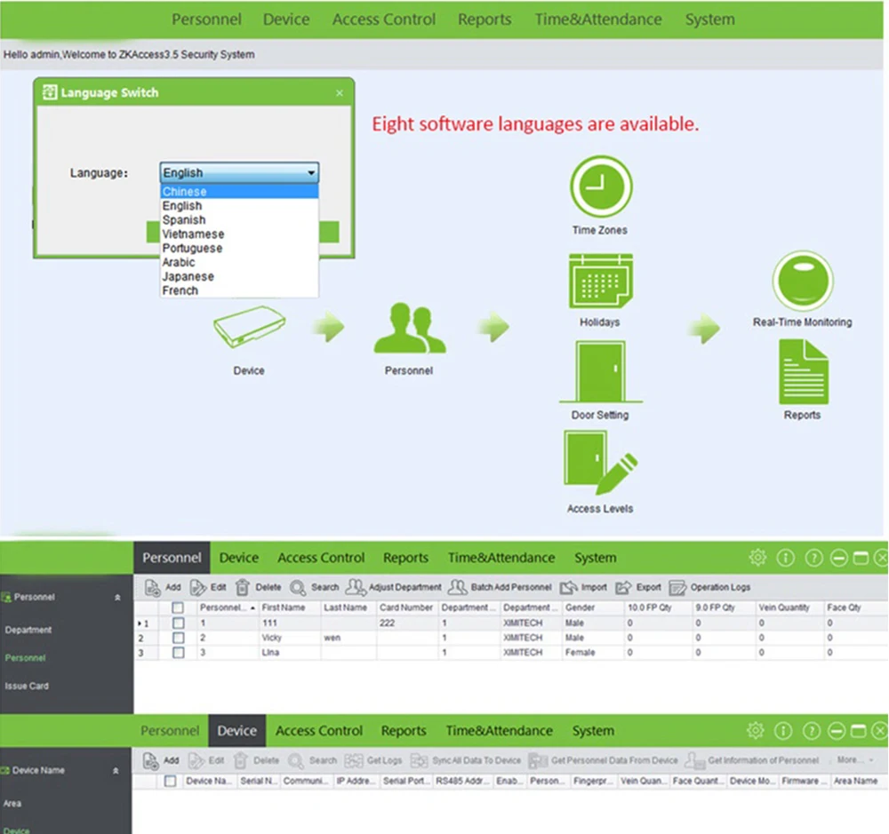Open the Reports document icon on the home screen
The height and width of the screenshot is (834, 889).
click(804, 371)
